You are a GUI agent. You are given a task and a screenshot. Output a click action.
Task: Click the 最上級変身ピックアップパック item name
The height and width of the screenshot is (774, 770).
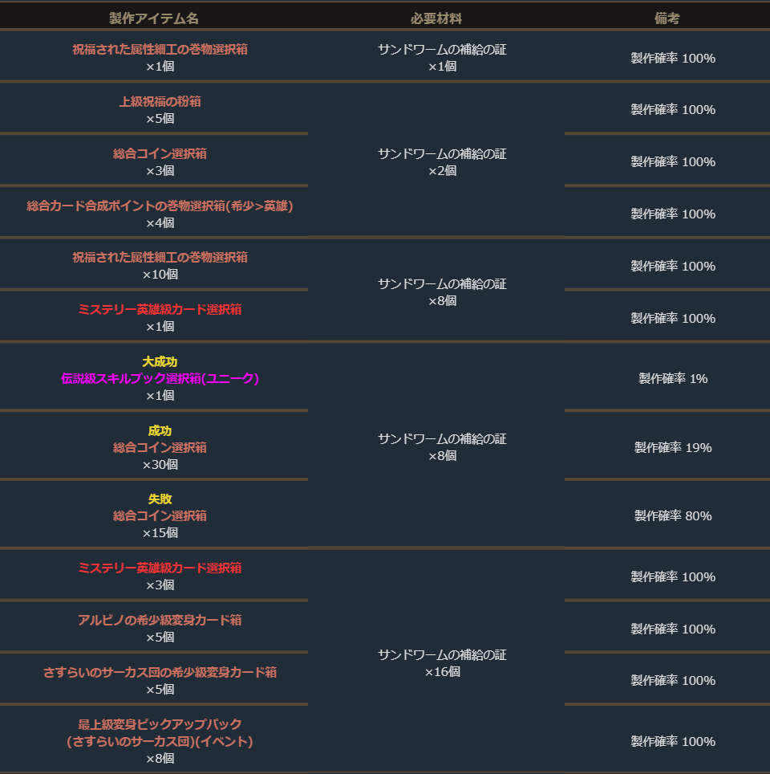[x=160, y=724]
